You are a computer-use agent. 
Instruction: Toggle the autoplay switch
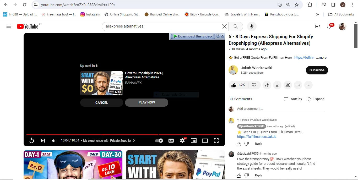tap(159, 141)
